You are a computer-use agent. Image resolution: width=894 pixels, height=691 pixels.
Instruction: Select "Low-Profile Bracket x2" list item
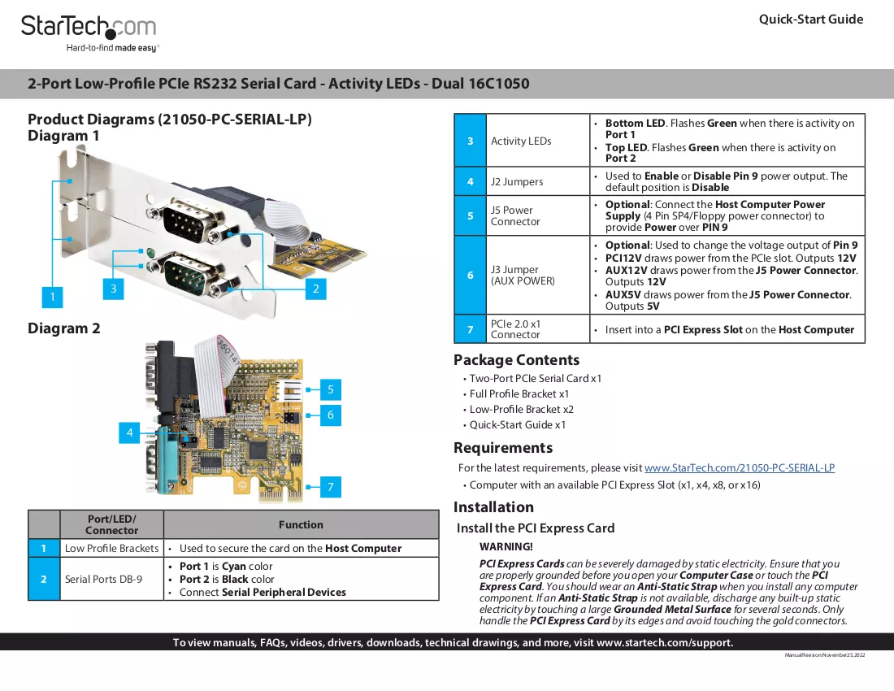(522, 410)
